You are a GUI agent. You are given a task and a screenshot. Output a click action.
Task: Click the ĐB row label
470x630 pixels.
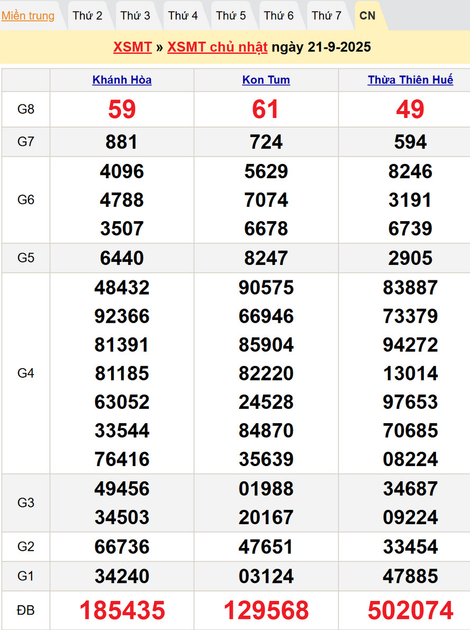25,610
